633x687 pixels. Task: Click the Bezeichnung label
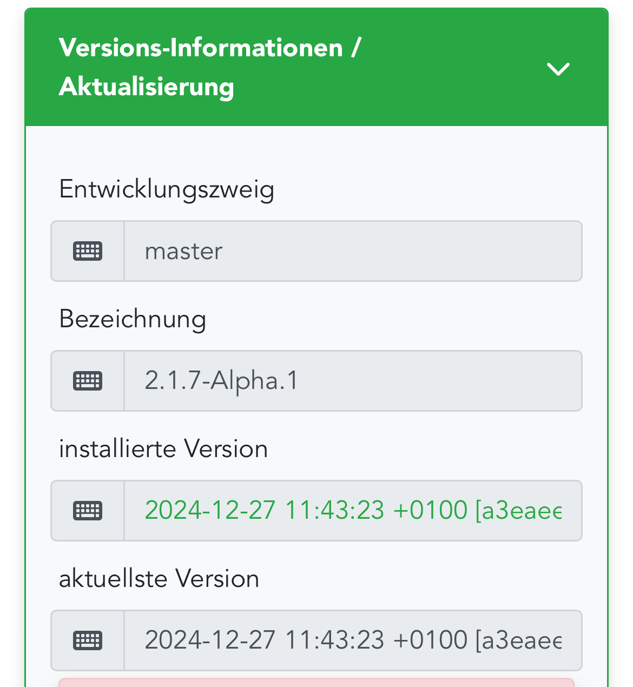[x=133, y=319]
